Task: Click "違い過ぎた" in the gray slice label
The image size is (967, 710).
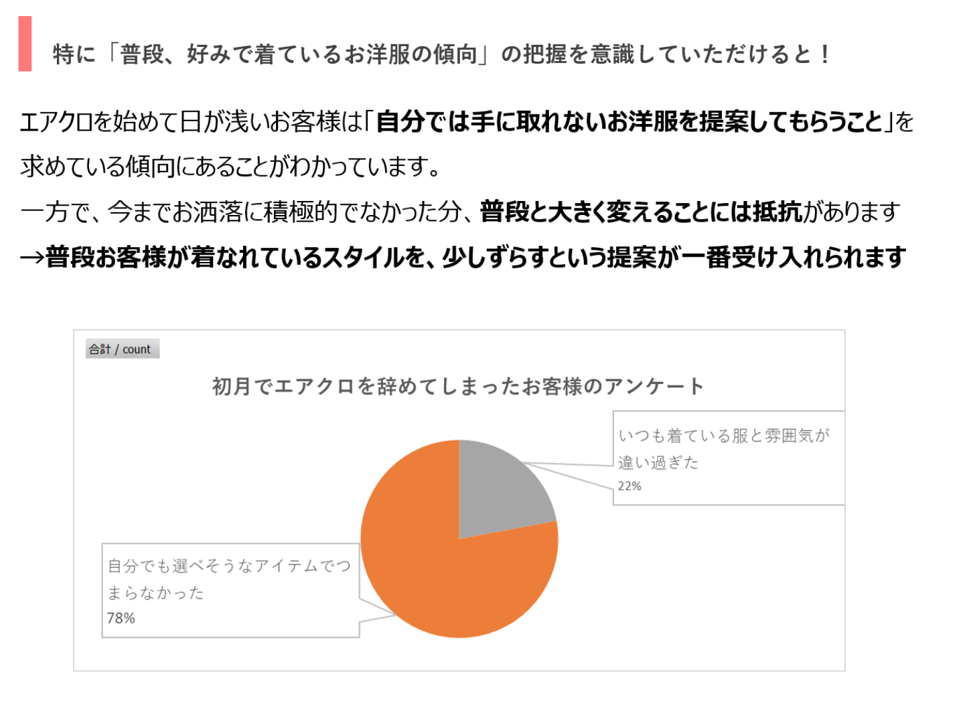Action: pyautogui.click(x=658, y=463)
